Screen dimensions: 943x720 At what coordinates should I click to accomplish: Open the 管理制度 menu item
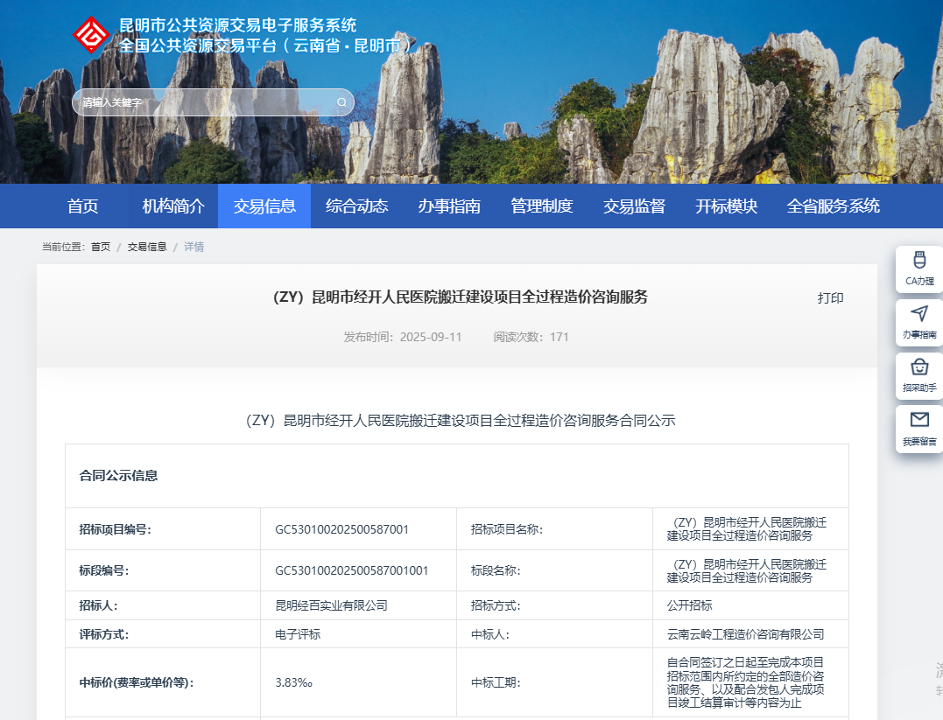pyautogui.click(x=541, y=206)
